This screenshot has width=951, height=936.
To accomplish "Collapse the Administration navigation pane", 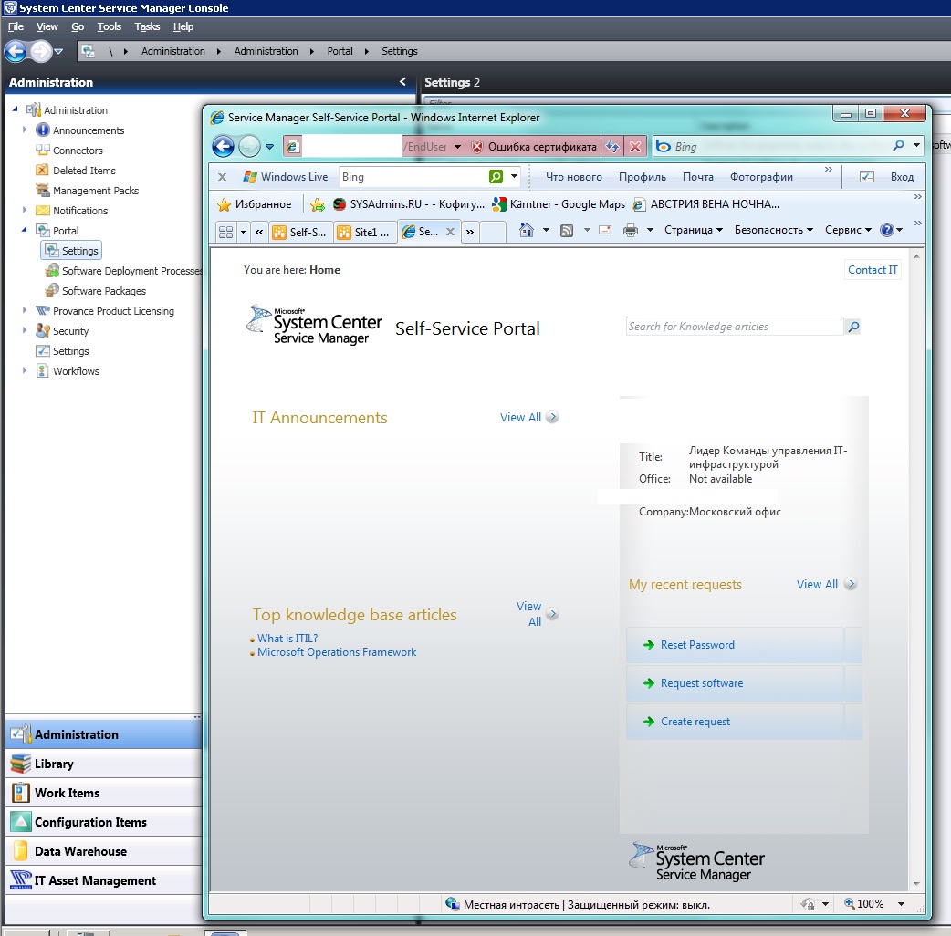I will pyautogui.click(x=402, y=82).
